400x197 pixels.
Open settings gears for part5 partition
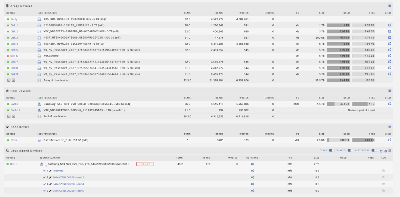click(x=252, y=191)
